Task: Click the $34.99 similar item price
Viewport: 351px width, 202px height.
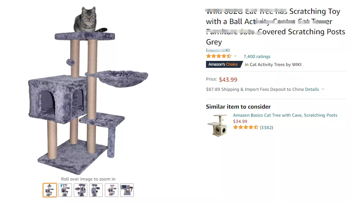Action: pyautogui.click(x=240, y=121)
